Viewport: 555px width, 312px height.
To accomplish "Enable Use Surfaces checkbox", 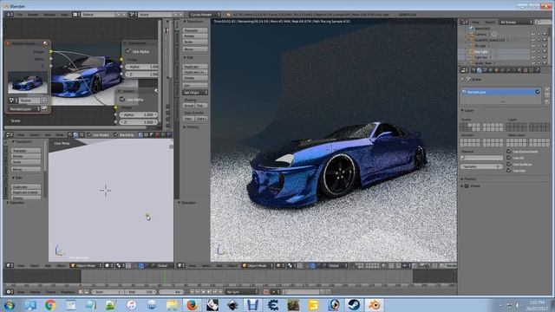I will click(509, 164).
